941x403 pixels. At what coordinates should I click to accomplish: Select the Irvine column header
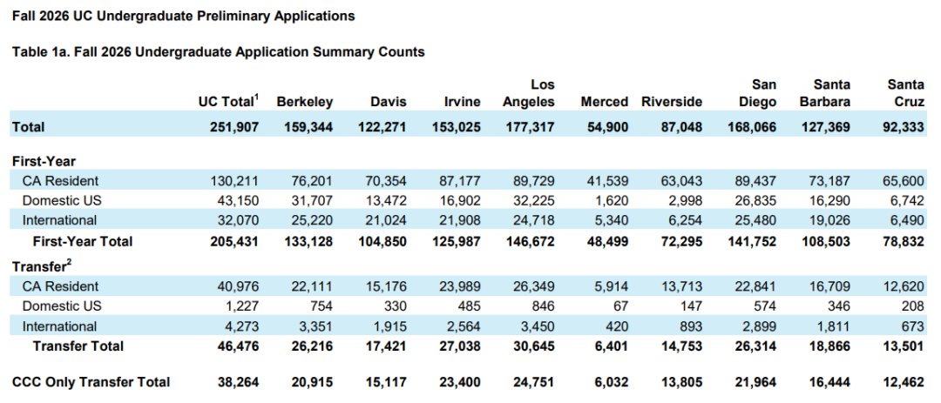pyautogui.click(x=461, y=102)
